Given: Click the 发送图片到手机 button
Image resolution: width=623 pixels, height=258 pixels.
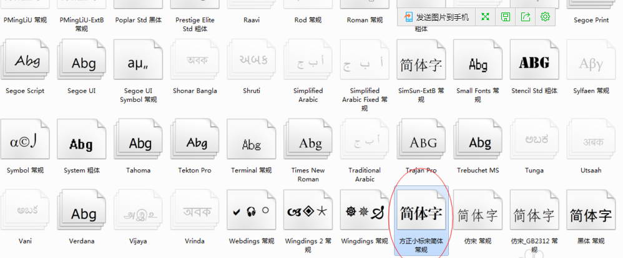Looking at the screenshot, I should [x=437, y=17].
